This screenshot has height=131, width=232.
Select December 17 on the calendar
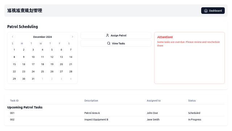pyautogui.click(x=33, y=64)
